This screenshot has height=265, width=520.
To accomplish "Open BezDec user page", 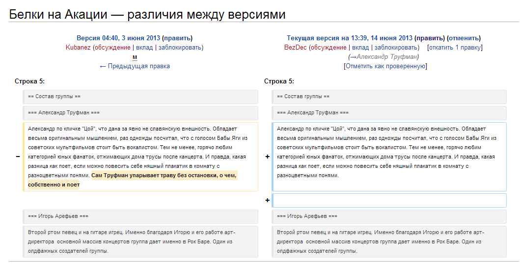I will tap(295, 48).
